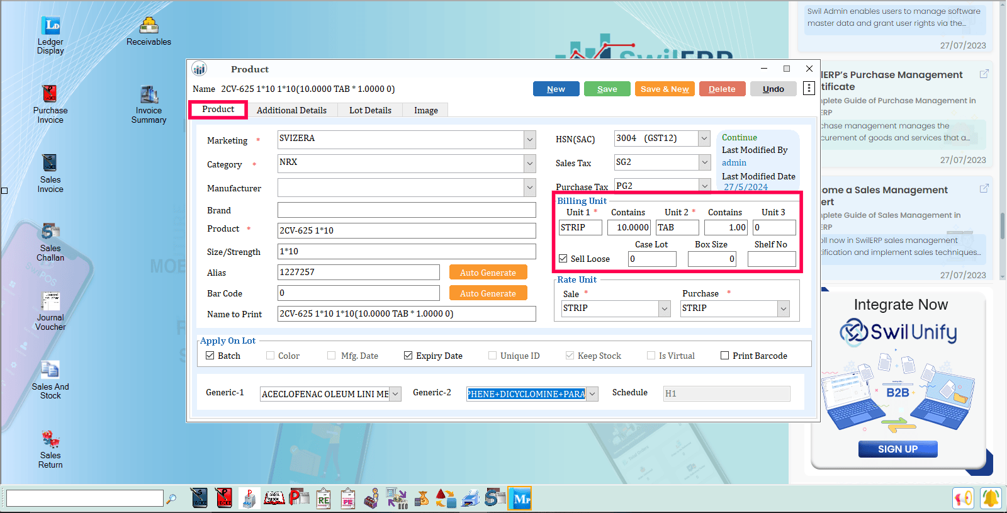Click the Continue link

click(x=740, y=137)
